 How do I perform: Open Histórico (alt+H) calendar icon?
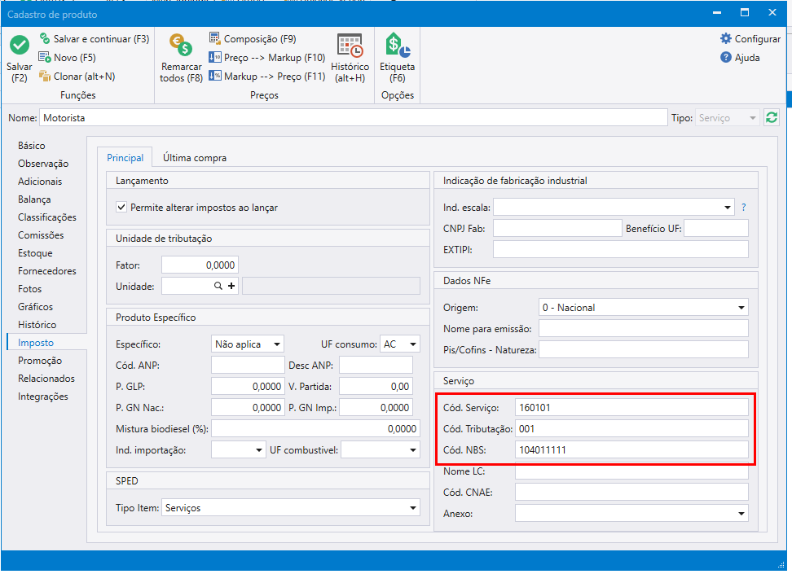pos(350,46)
